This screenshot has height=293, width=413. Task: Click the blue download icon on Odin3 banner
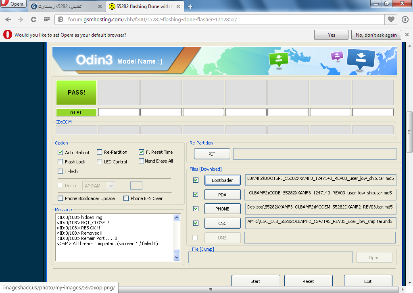coord(361,59)
